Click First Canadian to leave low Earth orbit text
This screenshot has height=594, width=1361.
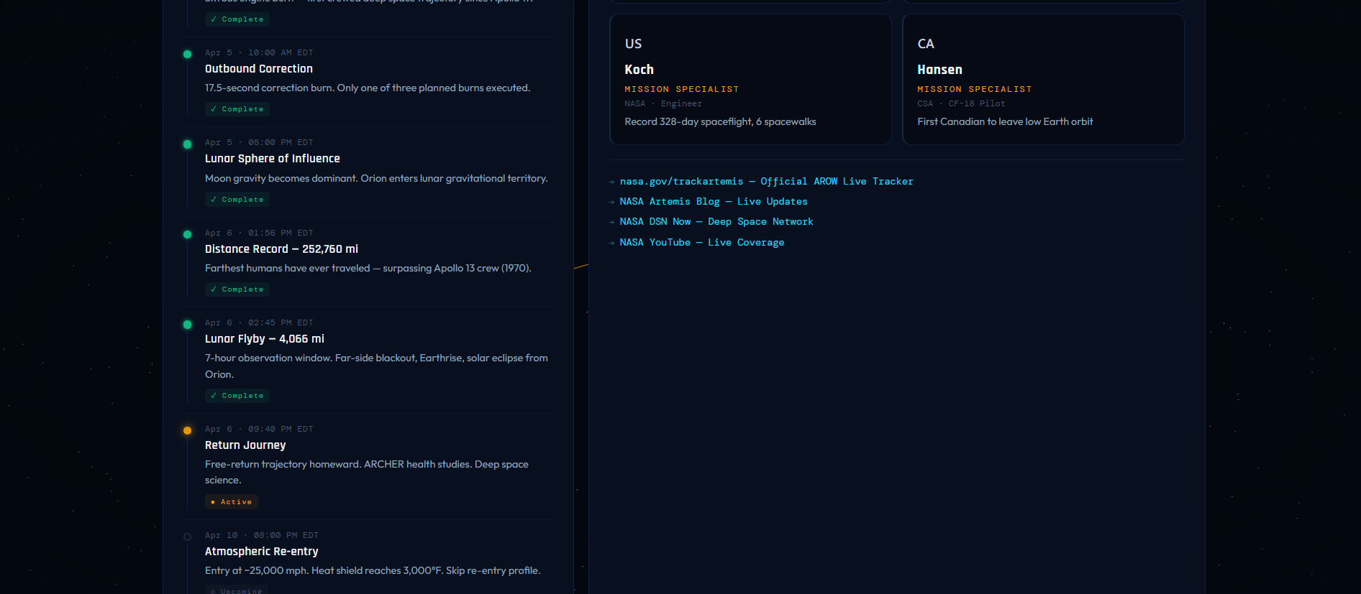[1005, 122]
